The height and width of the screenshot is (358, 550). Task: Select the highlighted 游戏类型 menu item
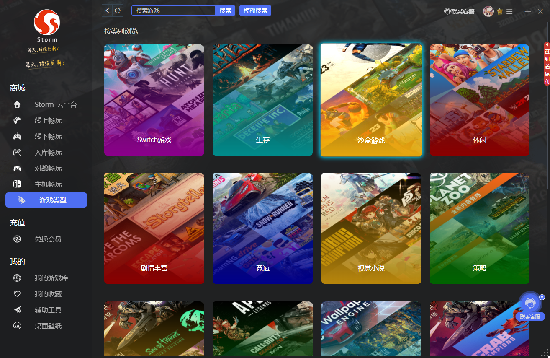point(46,200)
